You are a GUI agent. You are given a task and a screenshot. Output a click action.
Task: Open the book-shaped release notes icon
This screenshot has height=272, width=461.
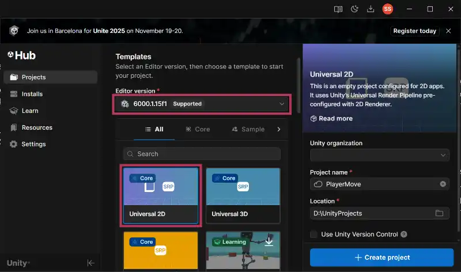coord(338,9)
